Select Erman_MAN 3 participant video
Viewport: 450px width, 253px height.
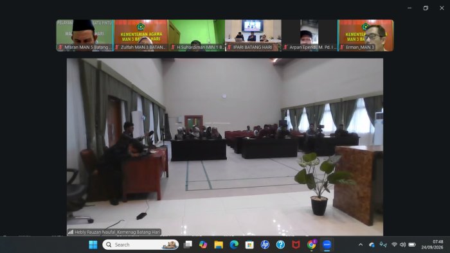point(366,35)
